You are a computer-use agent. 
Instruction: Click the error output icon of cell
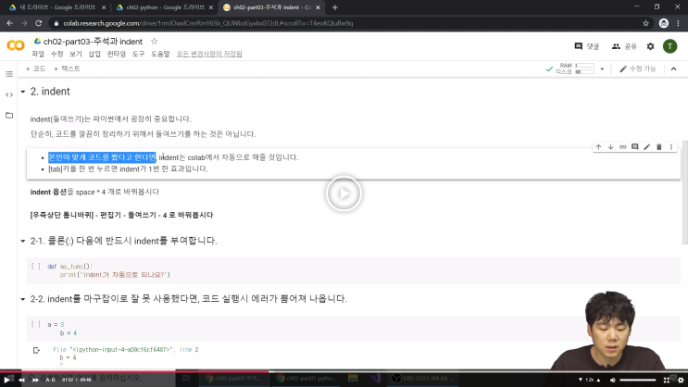(x=36, y=350)
